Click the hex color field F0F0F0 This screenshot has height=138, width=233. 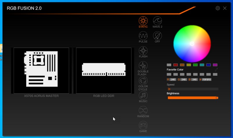click(206, 80)
